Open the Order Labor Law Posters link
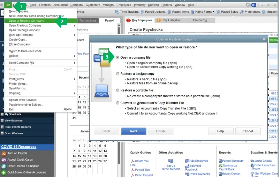The height and width of the screenshot is (177, 279). (x=263, y=167)
